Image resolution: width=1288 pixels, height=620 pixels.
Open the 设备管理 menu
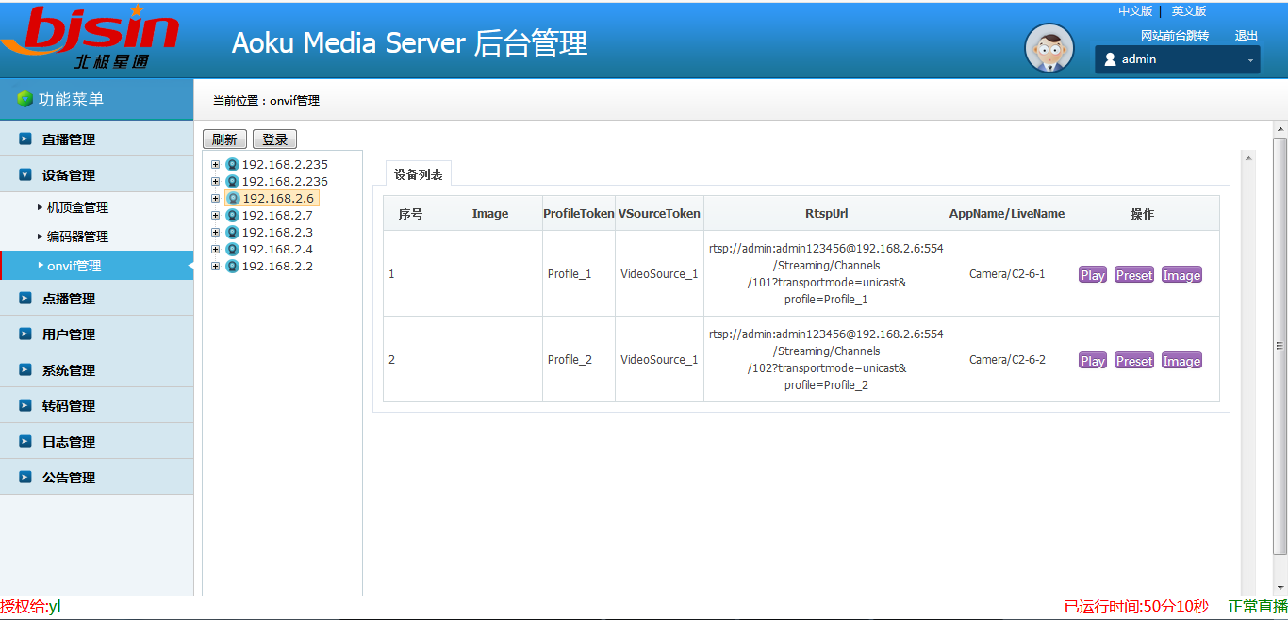coord(96,175)
